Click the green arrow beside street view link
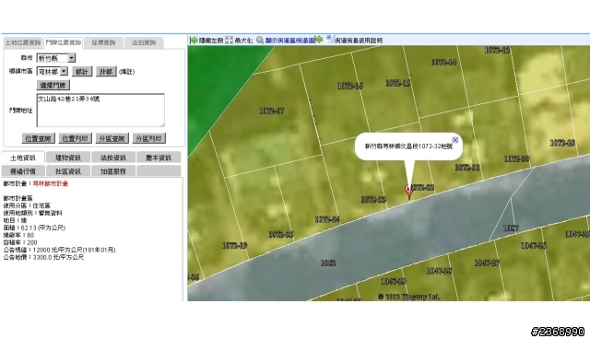 point(319,40)
